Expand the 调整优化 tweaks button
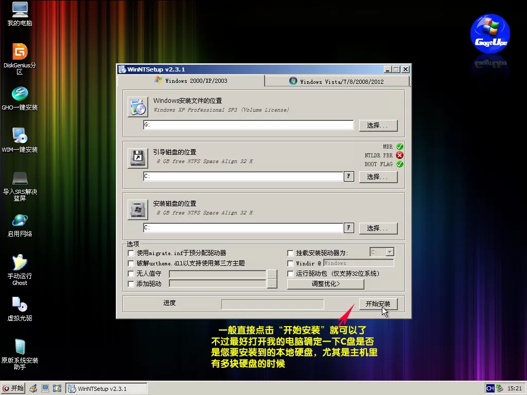The width and height of the screenshot is (527, 395). pos(325,284)
